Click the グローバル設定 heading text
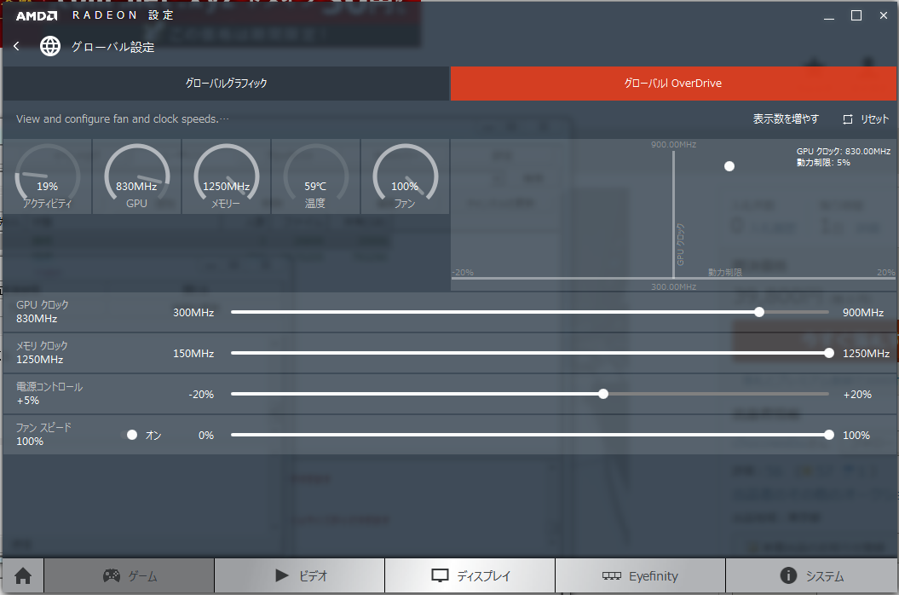Image resolution: width=899 pixels, height=595 pixels. pos(113,47)
